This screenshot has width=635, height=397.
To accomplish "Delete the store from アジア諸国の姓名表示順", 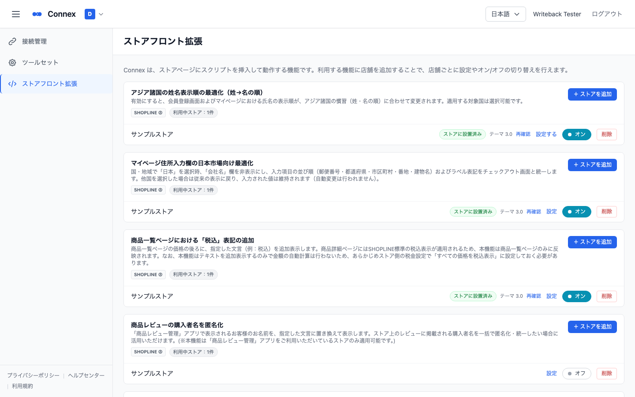I will (x=607, y=135).
